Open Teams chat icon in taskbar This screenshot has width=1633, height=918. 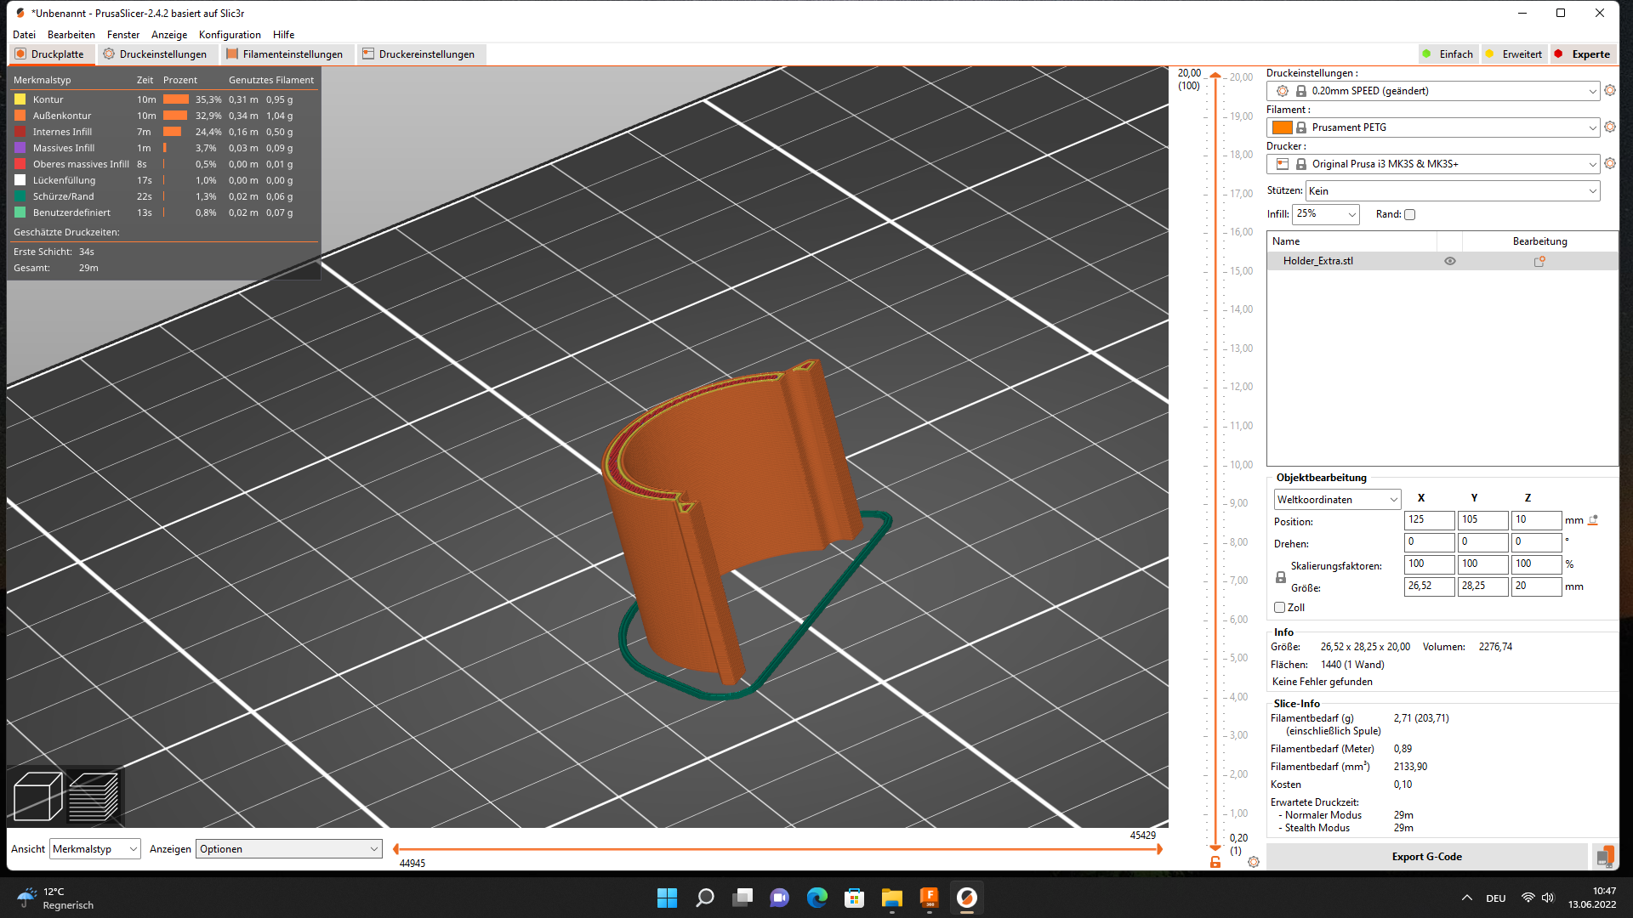tap(780, 898)
